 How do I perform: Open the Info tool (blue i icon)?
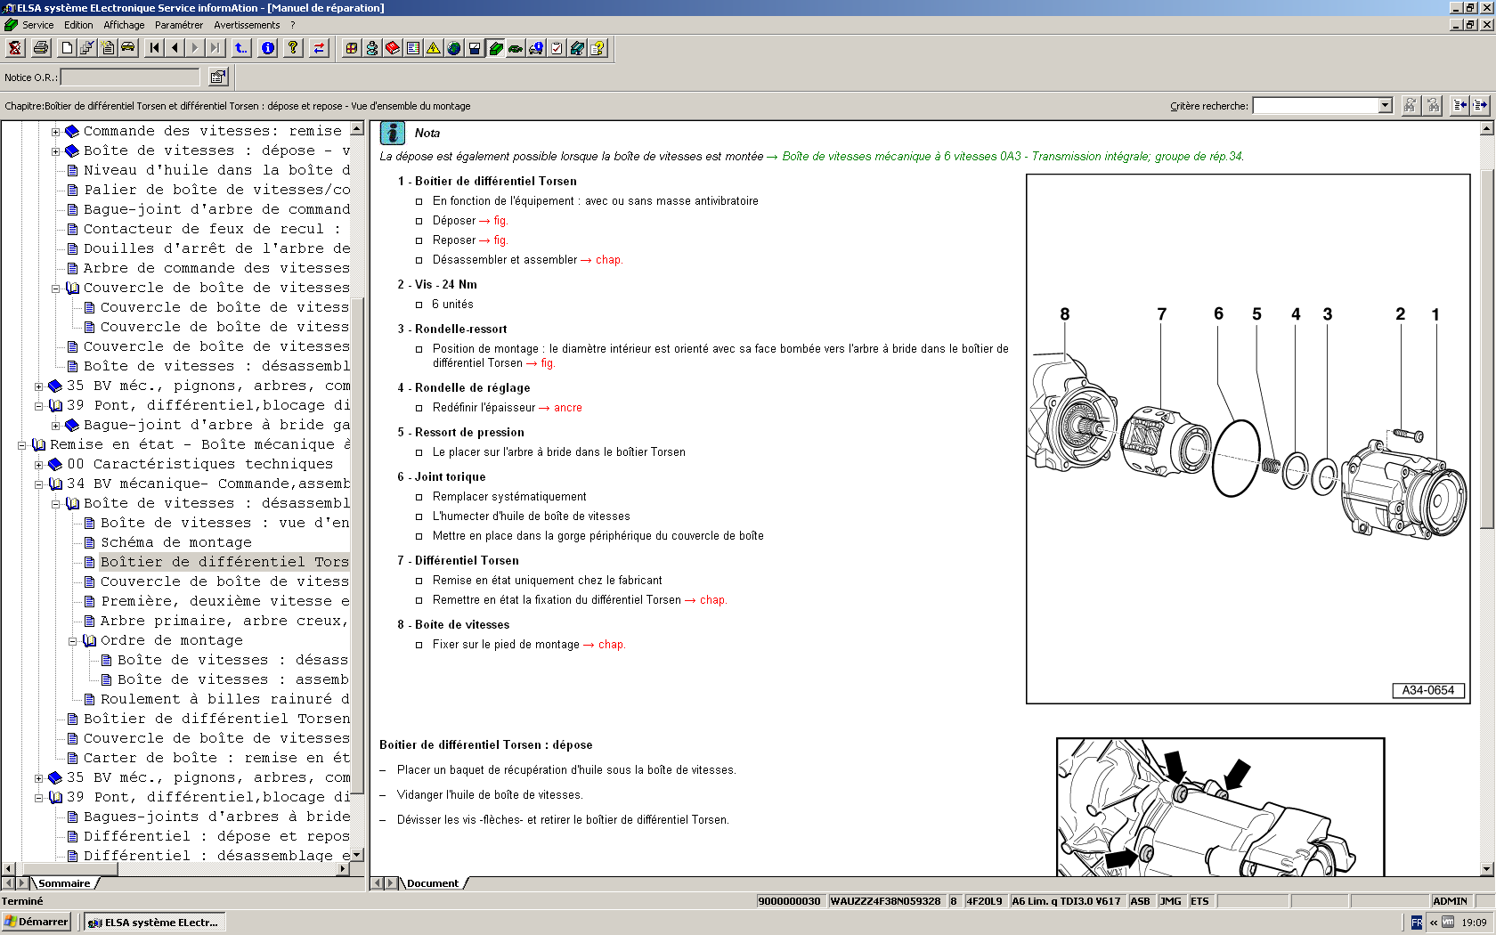(x=267, y=48)
